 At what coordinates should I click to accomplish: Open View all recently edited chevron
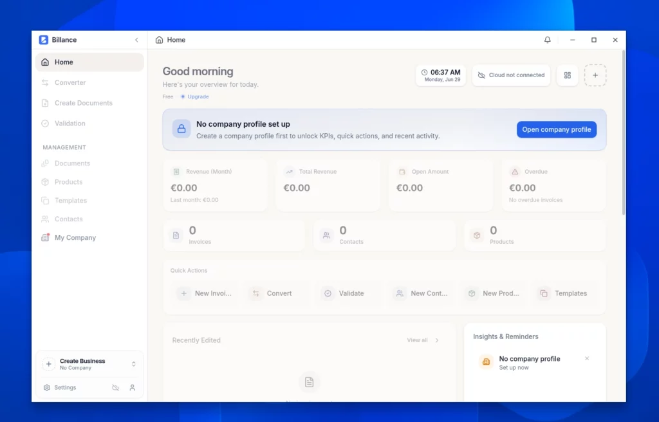[437, 340]
